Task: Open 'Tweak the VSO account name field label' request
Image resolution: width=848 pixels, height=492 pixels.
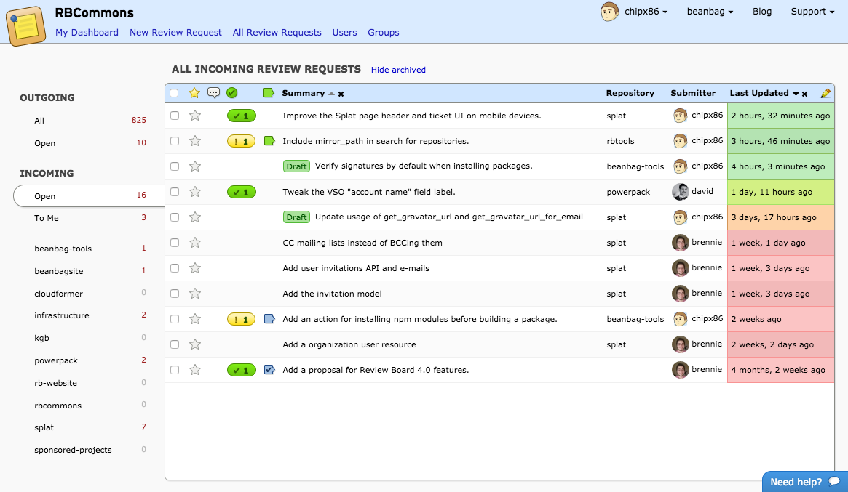Action: click(x=369, y=192)
